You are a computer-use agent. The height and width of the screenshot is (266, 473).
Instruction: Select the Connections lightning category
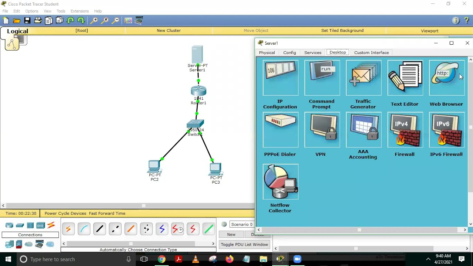pos(51,225)
